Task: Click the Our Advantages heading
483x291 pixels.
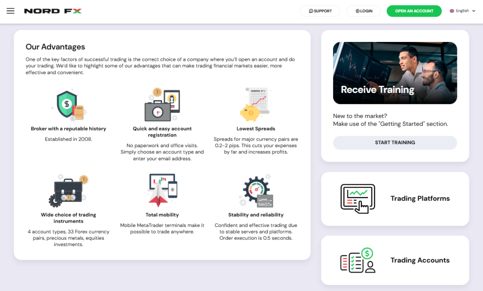Action: coord(55,47)
